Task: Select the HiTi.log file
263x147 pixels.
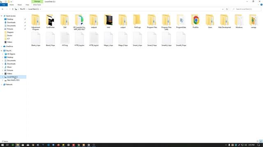Action: tap(65, 39)
